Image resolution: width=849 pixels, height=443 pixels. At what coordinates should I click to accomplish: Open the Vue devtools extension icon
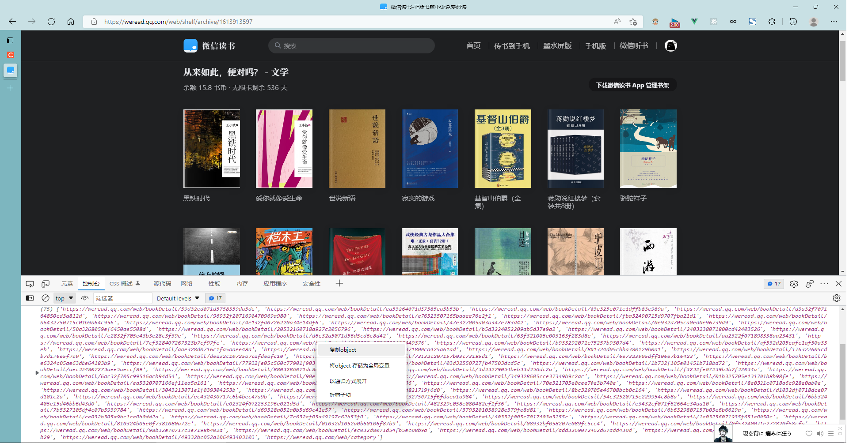pyautogui.click(x=694, y=22)
